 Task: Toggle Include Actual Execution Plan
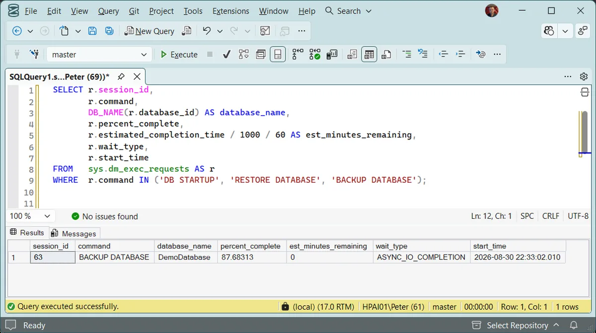click(298, 54)
